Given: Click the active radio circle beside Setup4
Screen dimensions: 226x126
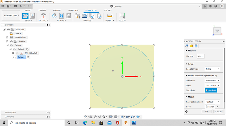Looking at the screenshot, I should [x=28, y=57].
